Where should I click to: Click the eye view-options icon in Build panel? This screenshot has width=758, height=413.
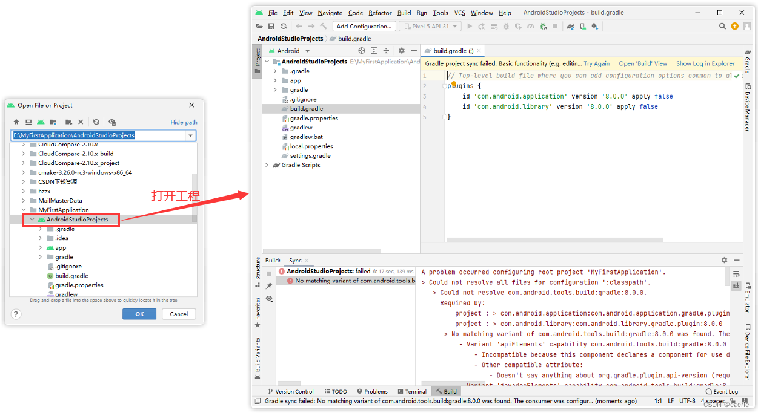(269, 299)
